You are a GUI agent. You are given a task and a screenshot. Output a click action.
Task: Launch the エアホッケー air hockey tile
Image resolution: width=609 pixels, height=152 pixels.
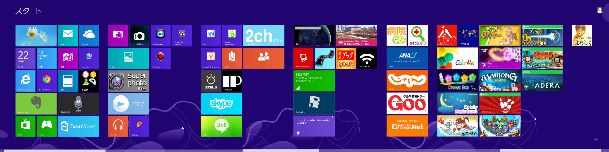click(x=500, y=35)
